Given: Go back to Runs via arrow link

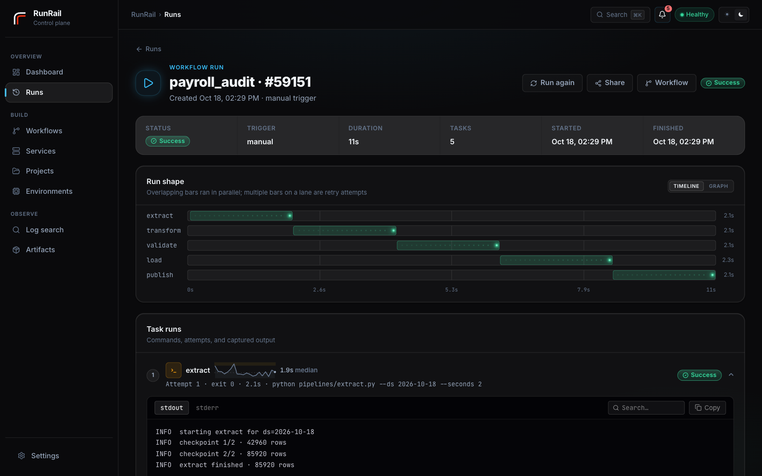Looking at the screenshot, I should click(x=149, y=49).
